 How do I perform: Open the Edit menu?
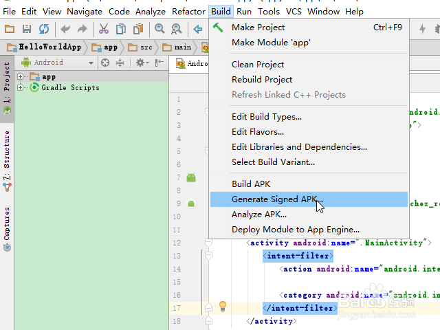pyautogui.click(x=29, y=12)
